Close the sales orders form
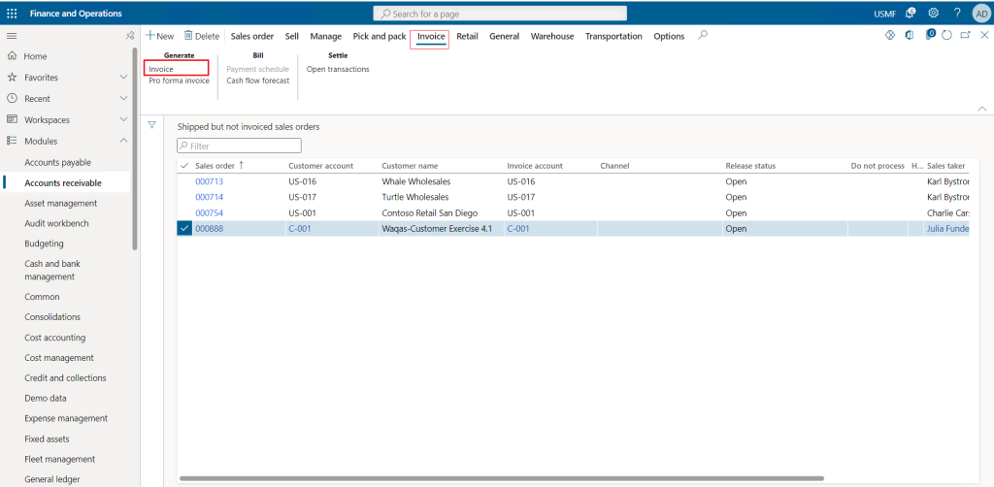Viewport: 994px width, 487px height. [984, 36]
